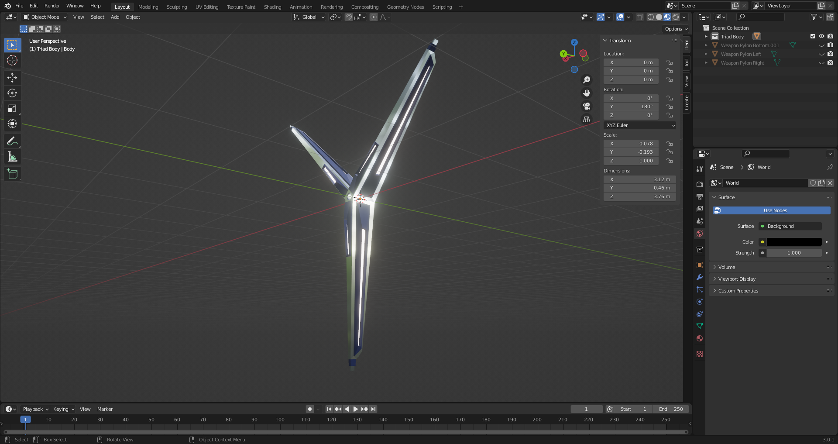Select the Measure tool

coord(12,157)
